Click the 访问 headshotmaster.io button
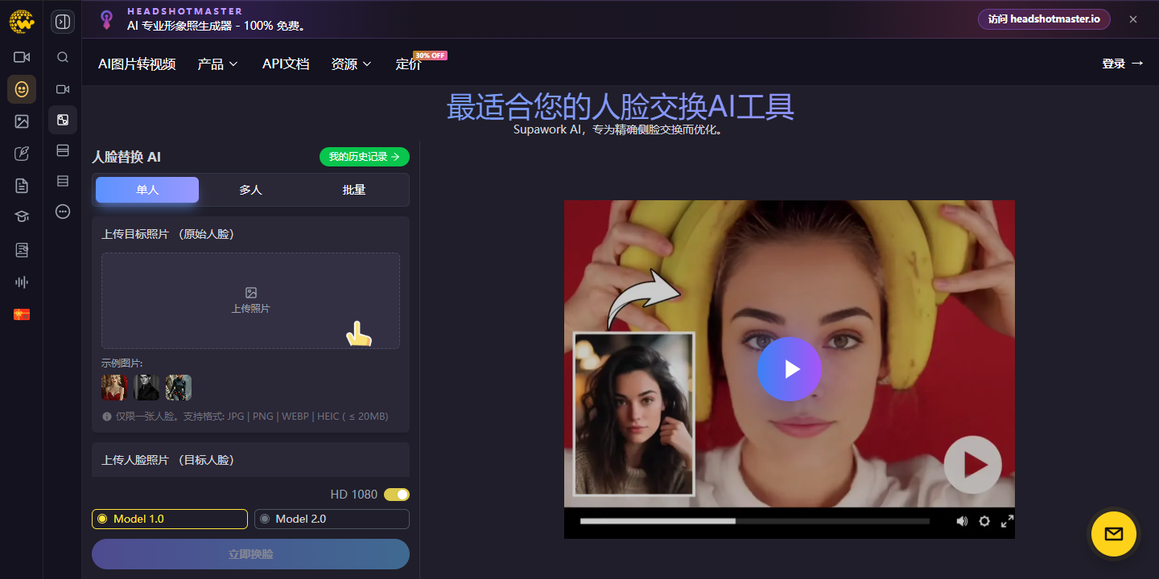 [x=1044, y=19]
